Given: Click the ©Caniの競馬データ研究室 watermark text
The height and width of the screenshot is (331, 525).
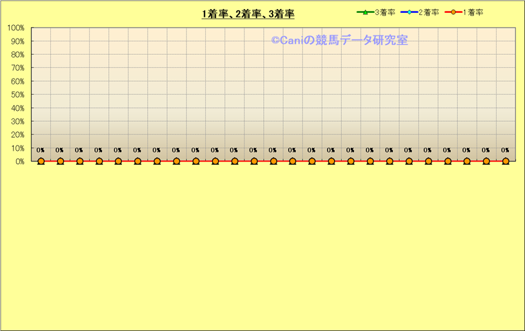Looking at the screenshot, I should click(x=339, y=40).
